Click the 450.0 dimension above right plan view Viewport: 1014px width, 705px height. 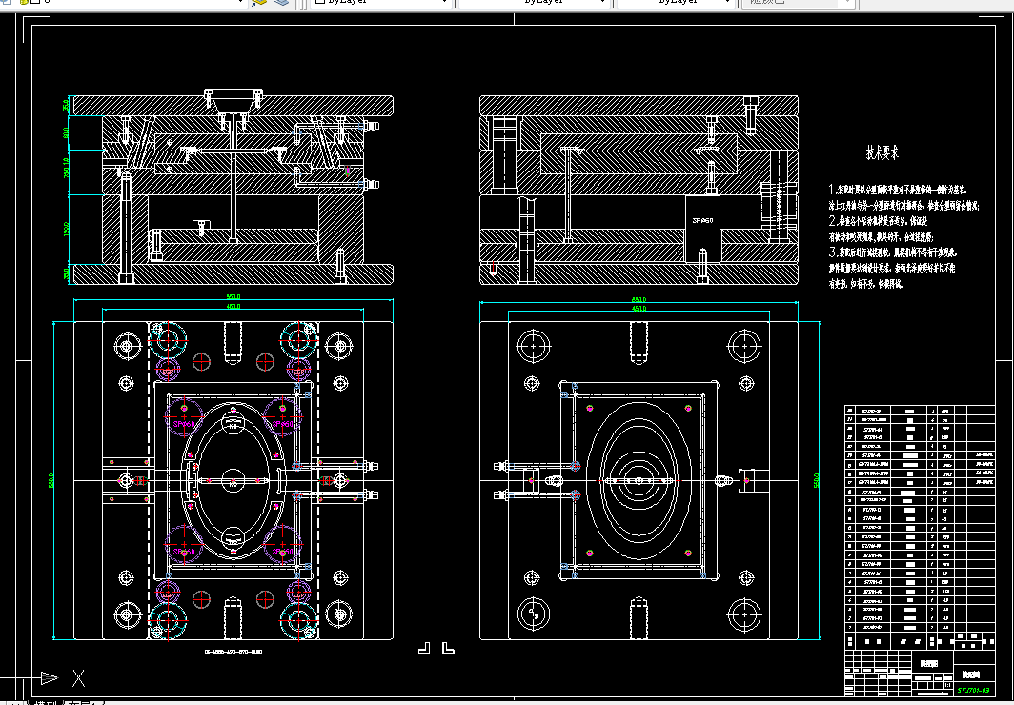tap(639, 309)
